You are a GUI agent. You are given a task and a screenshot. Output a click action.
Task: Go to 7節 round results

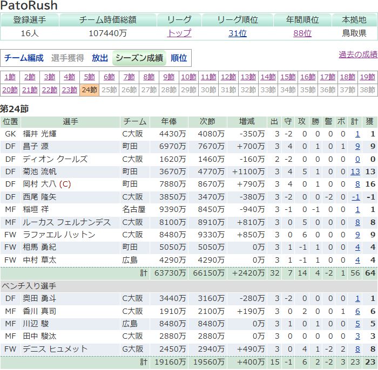[x=129, y=77]
